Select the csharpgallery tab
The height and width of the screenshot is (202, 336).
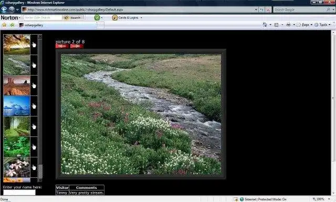[57, 25]
